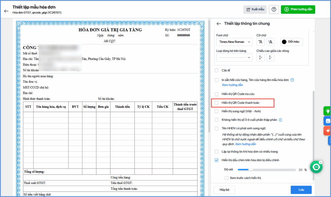Screen dimensions: 331x197
Task: Click the back arrow beside Thiết lập mẫu hóa đơn
Action: click(x=6, y=11)
